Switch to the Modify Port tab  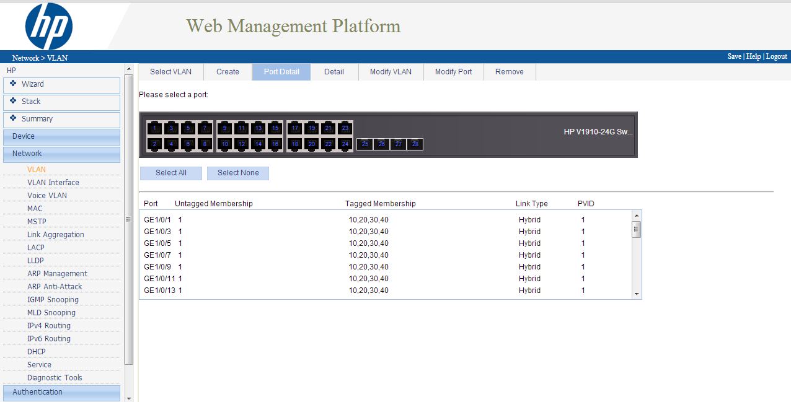click(453, 72)
